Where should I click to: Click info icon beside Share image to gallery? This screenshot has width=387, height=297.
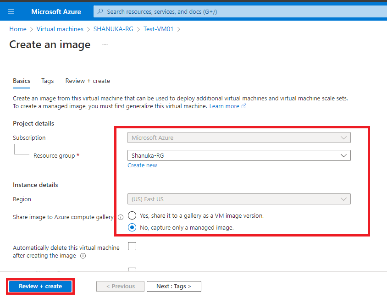pyautogui.click(x=121, y=217)
